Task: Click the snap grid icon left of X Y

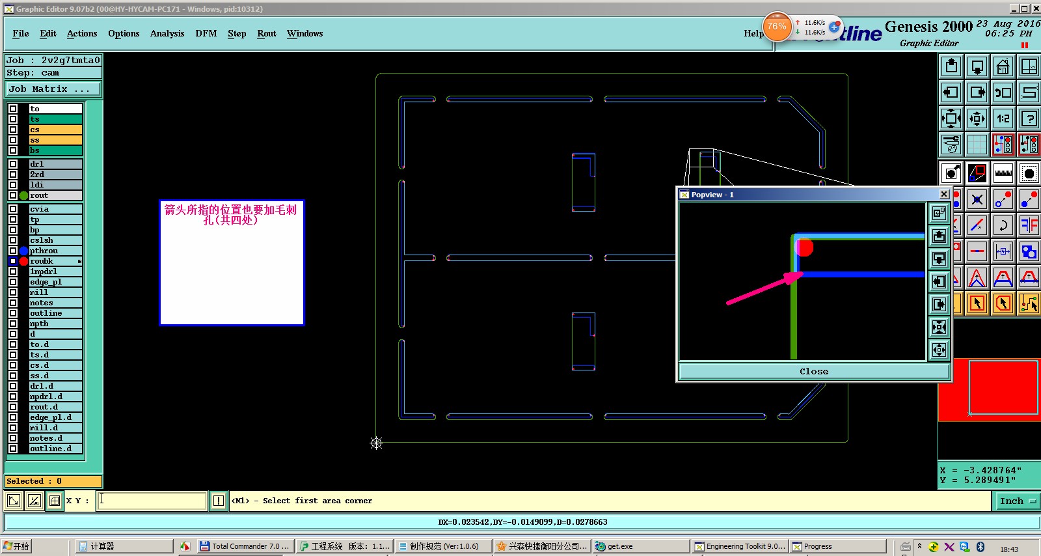Action: click(55, 501)
